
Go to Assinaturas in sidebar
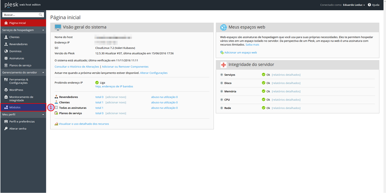tap(17, 58)
